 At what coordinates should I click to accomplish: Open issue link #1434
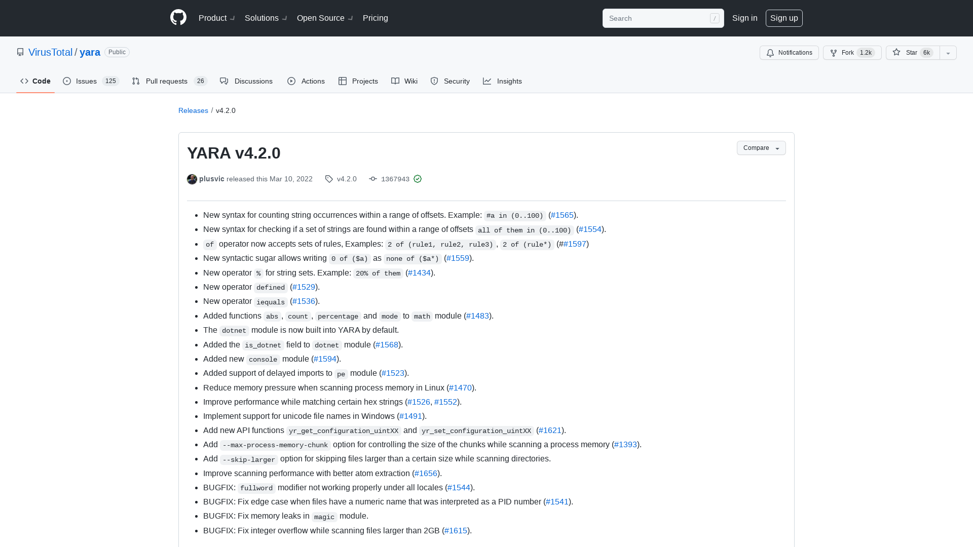(419, 273)
